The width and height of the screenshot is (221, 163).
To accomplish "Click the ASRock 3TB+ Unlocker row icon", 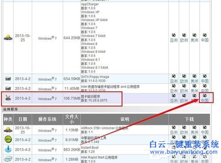I will (8, 130).
